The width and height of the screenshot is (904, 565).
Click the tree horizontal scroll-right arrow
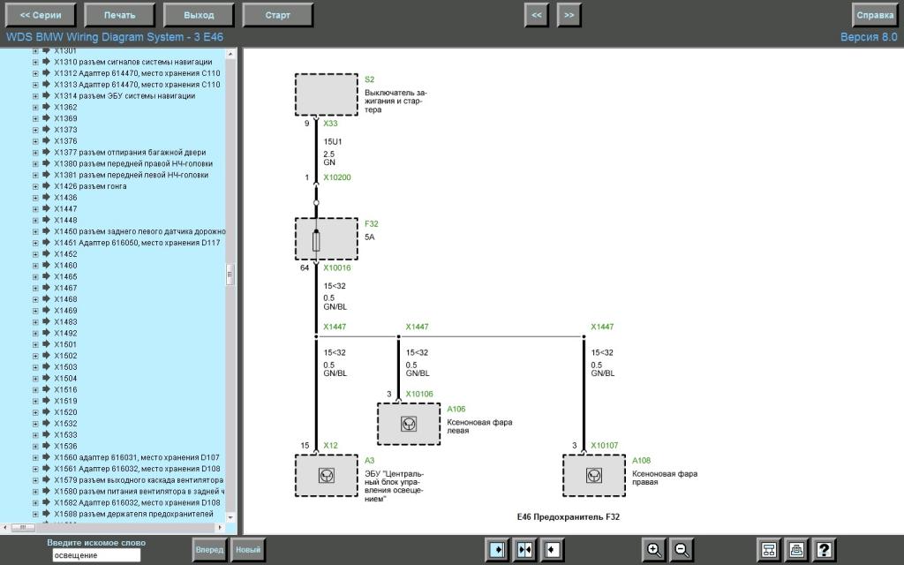point(220,528)
